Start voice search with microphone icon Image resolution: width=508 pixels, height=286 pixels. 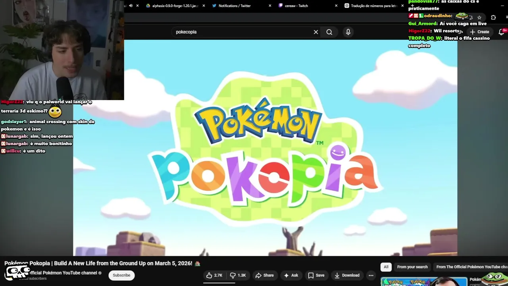pyautogui.click(x=348, y=32)
